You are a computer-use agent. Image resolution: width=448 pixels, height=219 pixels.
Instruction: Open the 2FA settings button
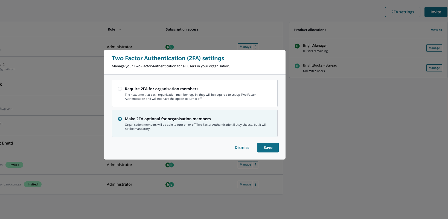[402, 12]
